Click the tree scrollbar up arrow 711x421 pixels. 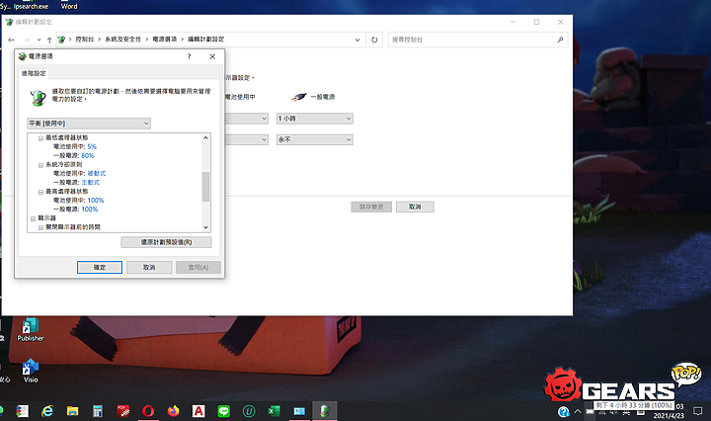(205, 137)
